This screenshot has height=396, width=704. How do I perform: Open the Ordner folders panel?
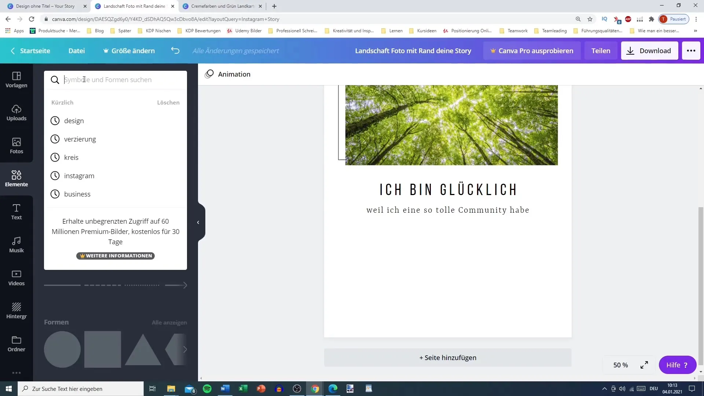[x=16, y=344]
